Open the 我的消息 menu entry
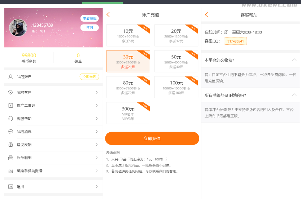 tap(53, 132)
